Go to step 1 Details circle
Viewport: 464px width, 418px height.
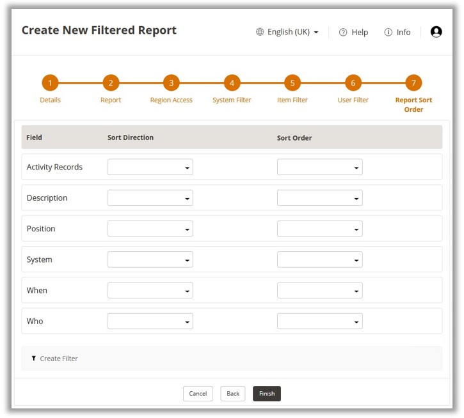(50, 83)
